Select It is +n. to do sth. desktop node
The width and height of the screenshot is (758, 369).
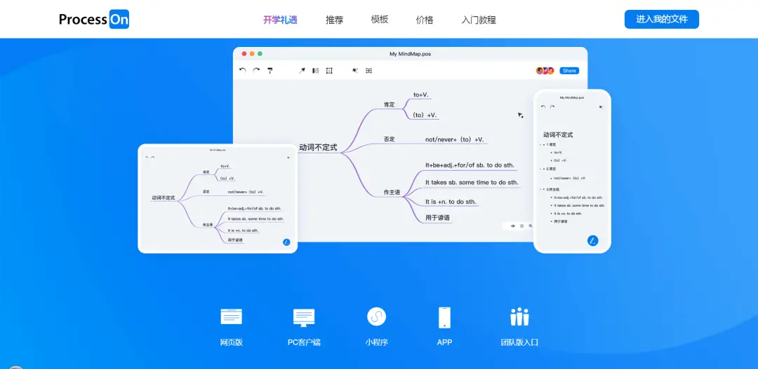click(x=451, y=202)
